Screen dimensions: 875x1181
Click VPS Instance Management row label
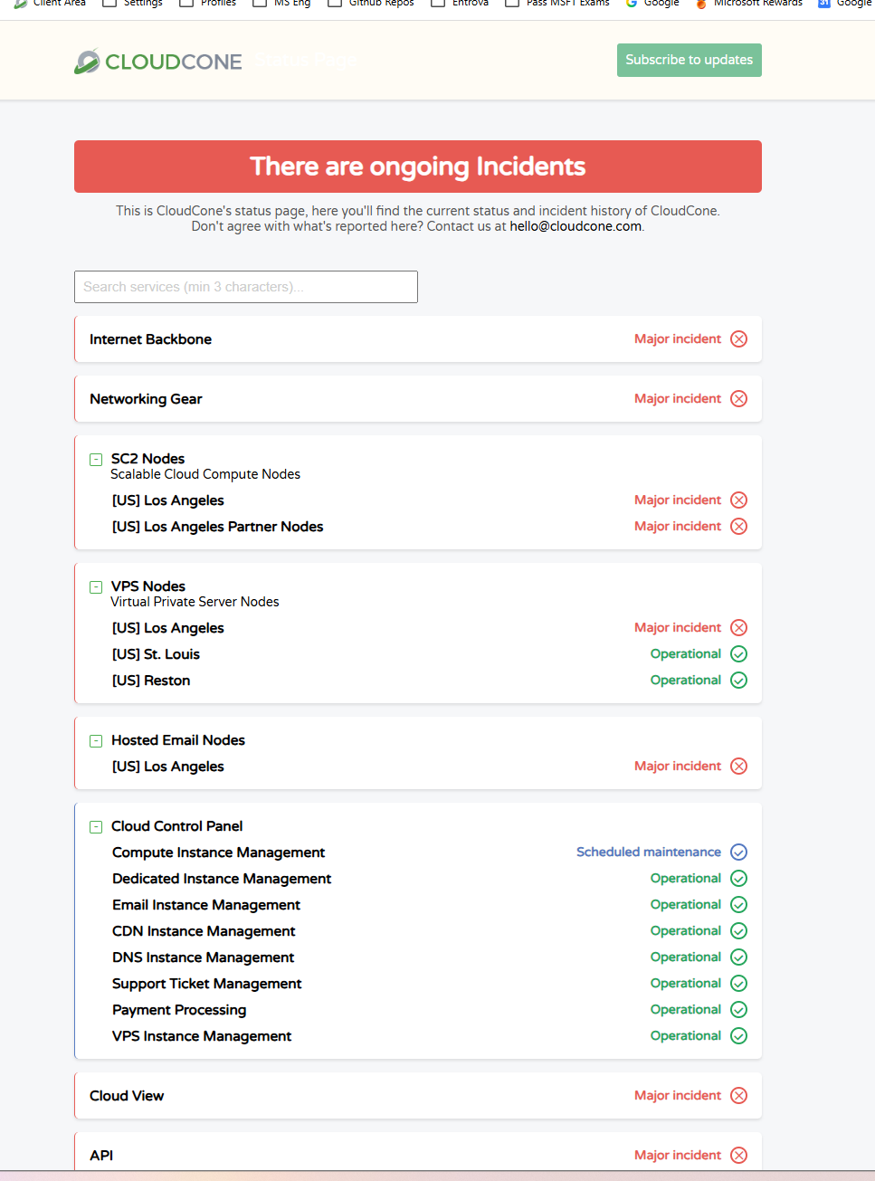coord(202,1036)
